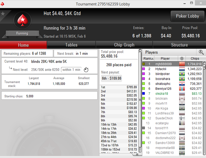The height and width of the screenshot is (158, 206).
Task: Click the favorite star icon in header
Action: (x=3, y=14)
